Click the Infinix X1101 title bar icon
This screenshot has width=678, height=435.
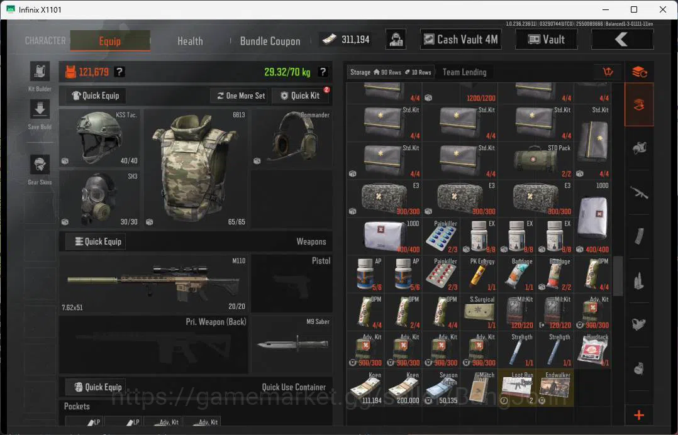pos(10,9)
